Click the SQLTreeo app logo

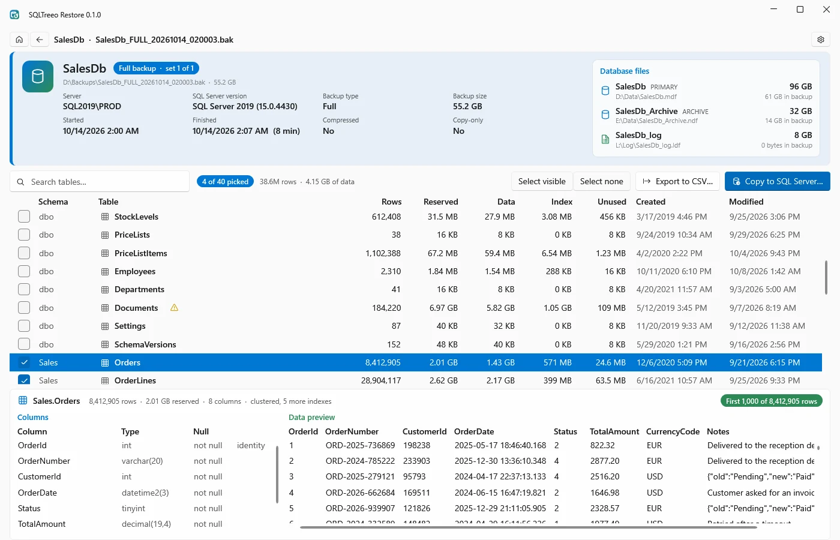click(x=14, y=14)
